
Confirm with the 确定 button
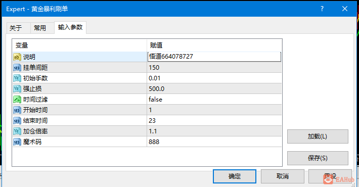[x=235, y=176]
